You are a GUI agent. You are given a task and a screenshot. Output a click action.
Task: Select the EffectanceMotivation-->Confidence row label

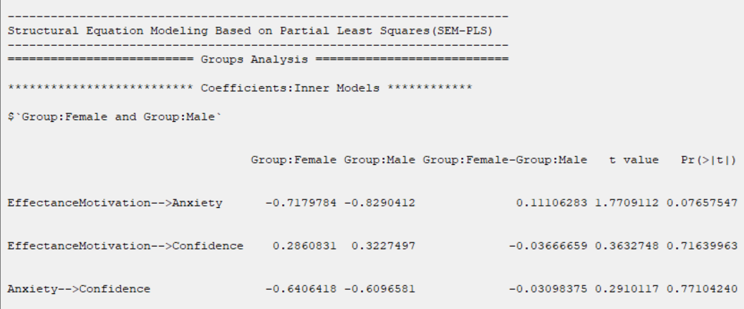pos(125,246)
